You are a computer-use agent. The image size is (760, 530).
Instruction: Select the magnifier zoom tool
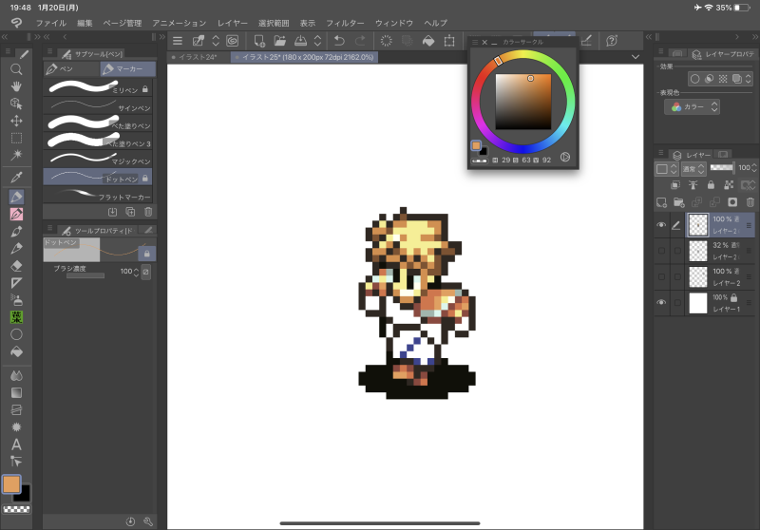pyautogui.click(x=16, y=69)
